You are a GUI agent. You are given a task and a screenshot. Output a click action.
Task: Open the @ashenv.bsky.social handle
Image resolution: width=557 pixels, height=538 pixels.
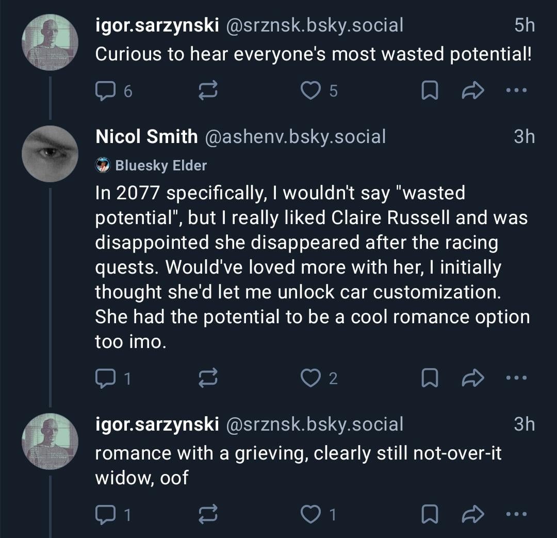click(296, 136)
